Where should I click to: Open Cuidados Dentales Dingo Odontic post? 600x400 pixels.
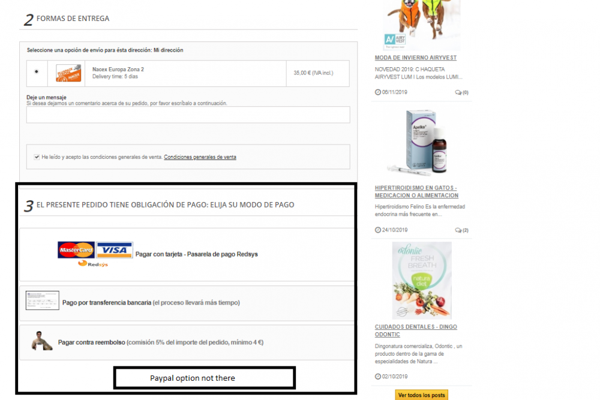coord(416,330)
